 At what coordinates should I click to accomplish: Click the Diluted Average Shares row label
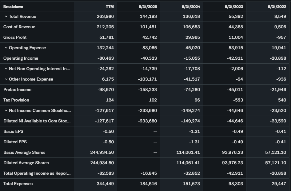click(x=26, y=163)
